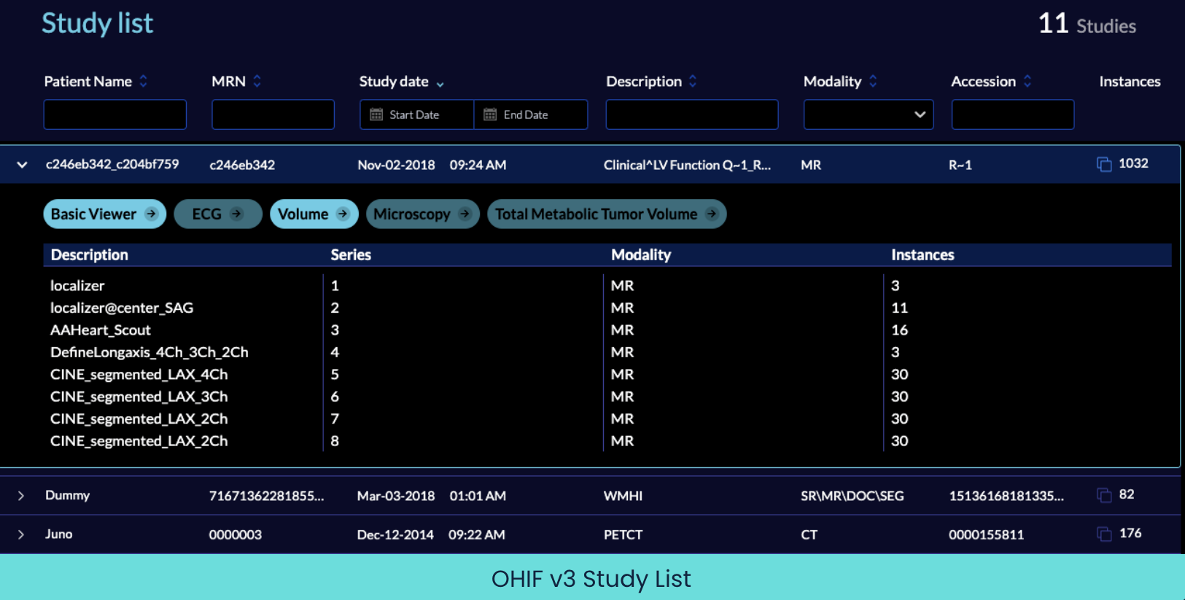
Task: Open Basic Viewer mode
Action: tap(105, 214)
